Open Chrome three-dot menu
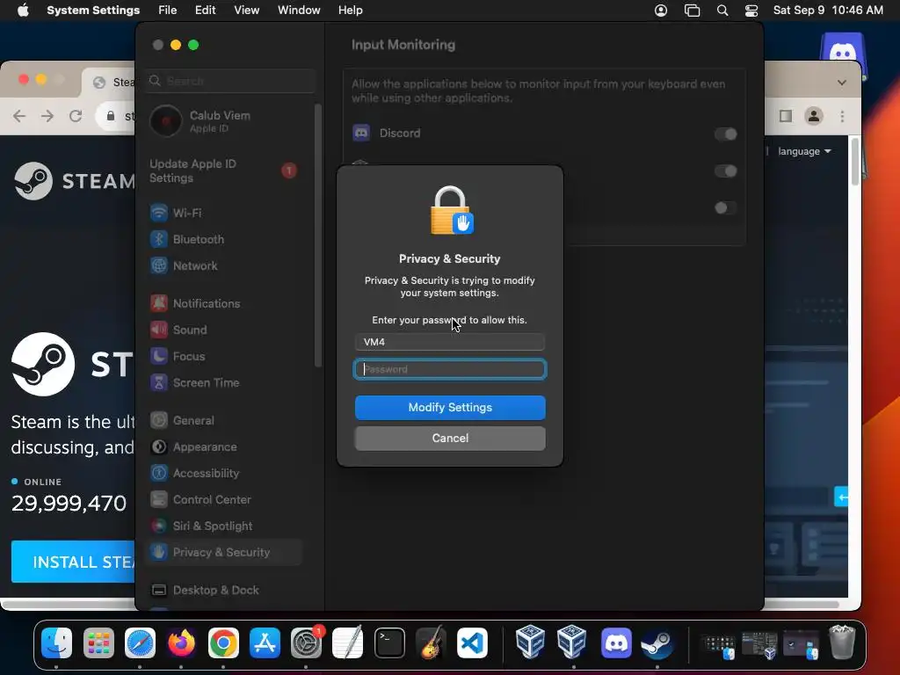The width and height of the screenshot is (900, 675). point(842,116)
